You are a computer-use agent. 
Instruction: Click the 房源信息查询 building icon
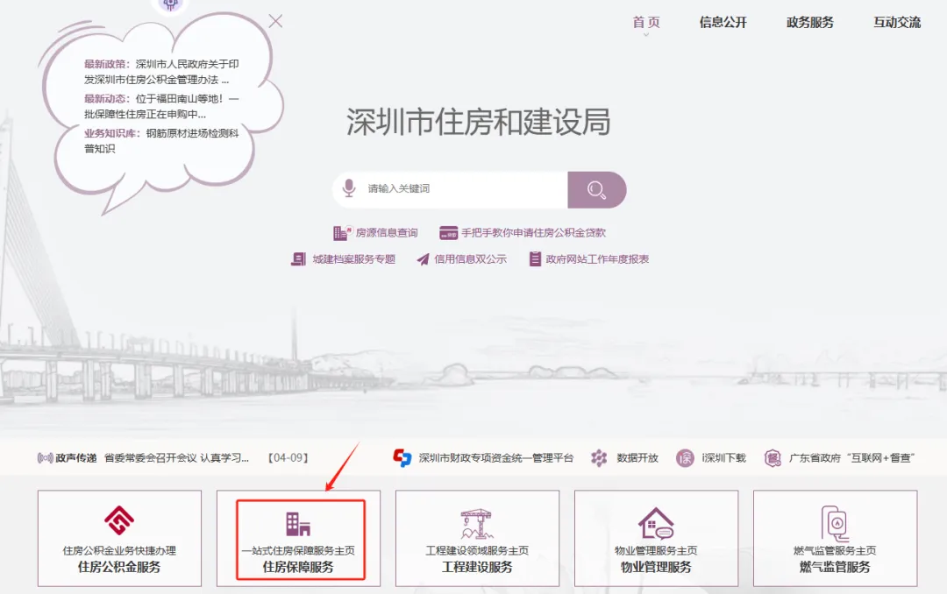tap(342, 232)
